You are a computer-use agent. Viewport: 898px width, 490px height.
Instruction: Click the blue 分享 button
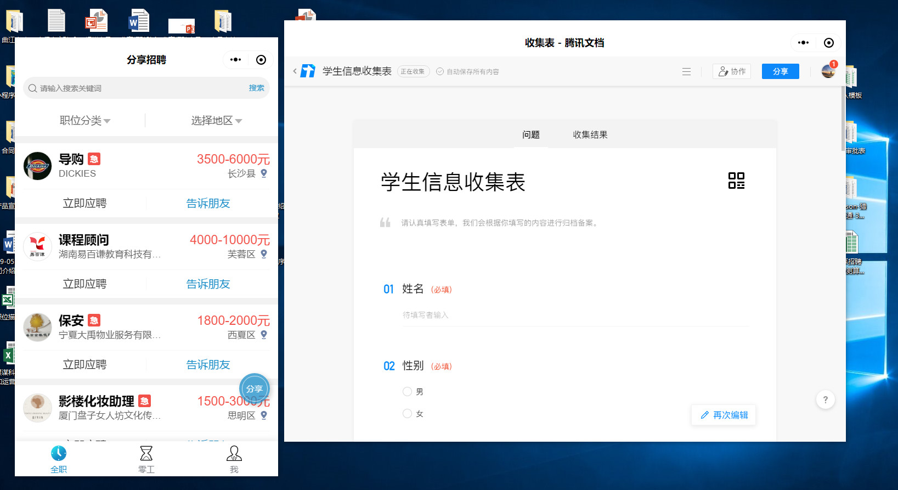coord(780,72)
